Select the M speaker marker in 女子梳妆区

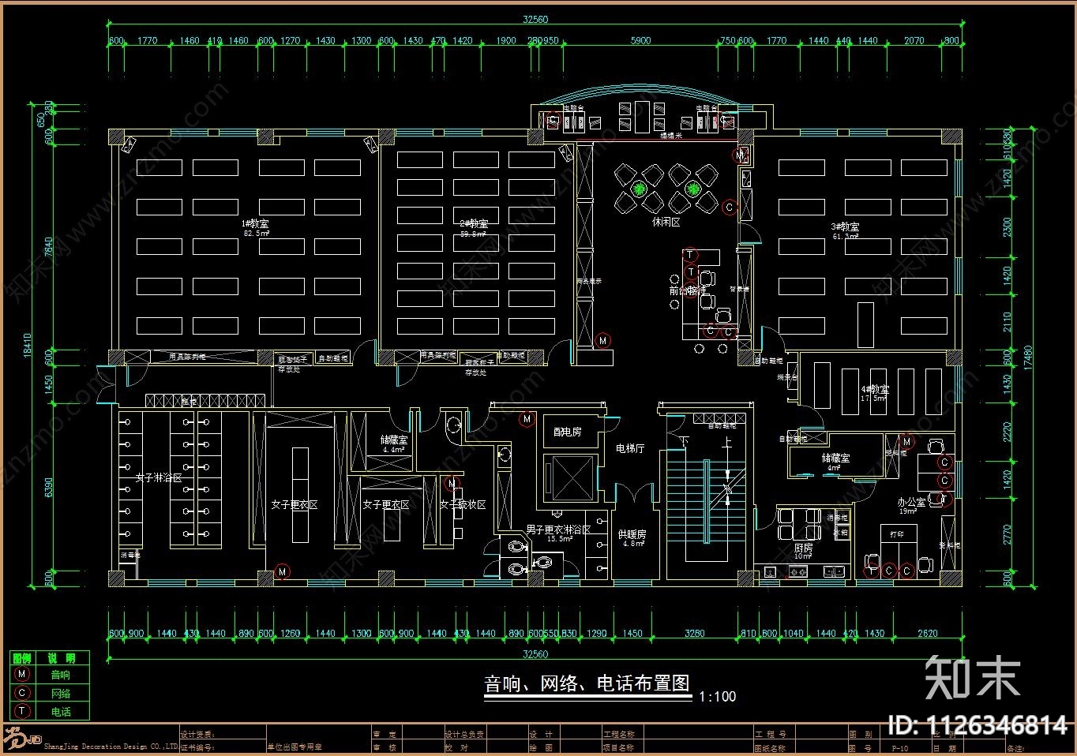pos(452,484)
